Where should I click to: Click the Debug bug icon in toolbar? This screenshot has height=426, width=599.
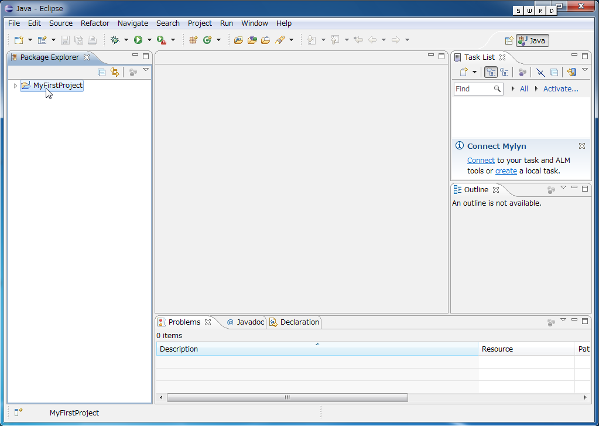[x=115, y=40]
